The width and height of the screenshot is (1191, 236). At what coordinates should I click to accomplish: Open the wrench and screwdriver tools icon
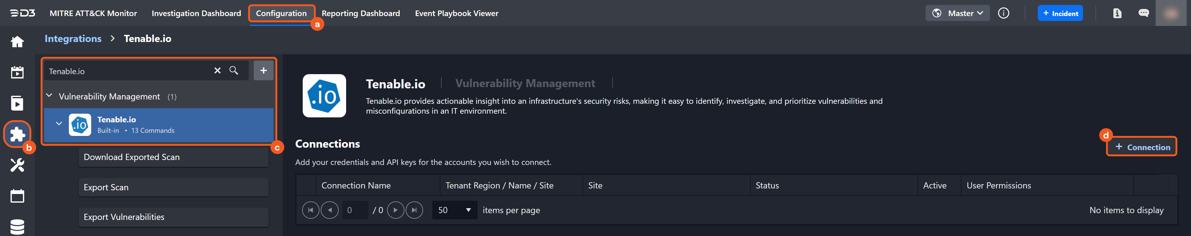pyautogui.click(x=17, y=165)
